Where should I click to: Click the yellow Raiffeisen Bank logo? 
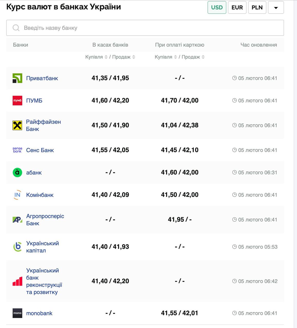coord(17,125)
